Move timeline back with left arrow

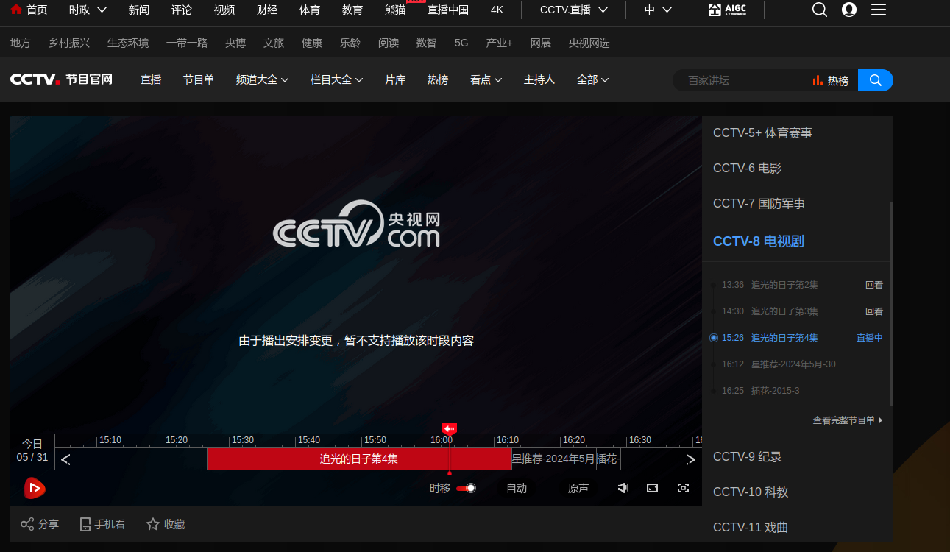click(65, 459)
